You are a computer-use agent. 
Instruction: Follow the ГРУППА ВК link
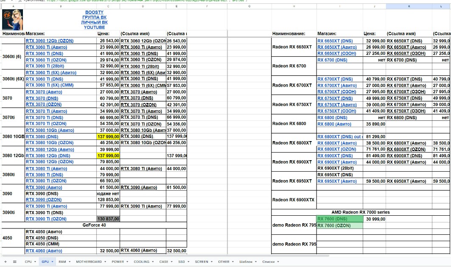(94, 17)
